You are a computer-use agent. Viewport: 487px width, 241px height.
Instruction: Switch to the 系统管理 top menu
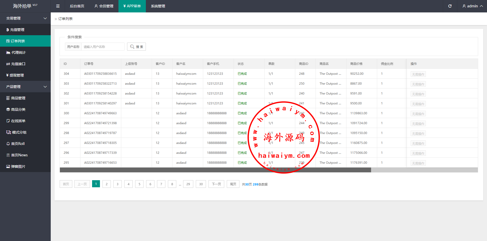(158, 6)
